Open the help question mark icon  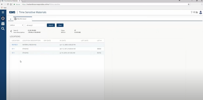tap(191, 12)
